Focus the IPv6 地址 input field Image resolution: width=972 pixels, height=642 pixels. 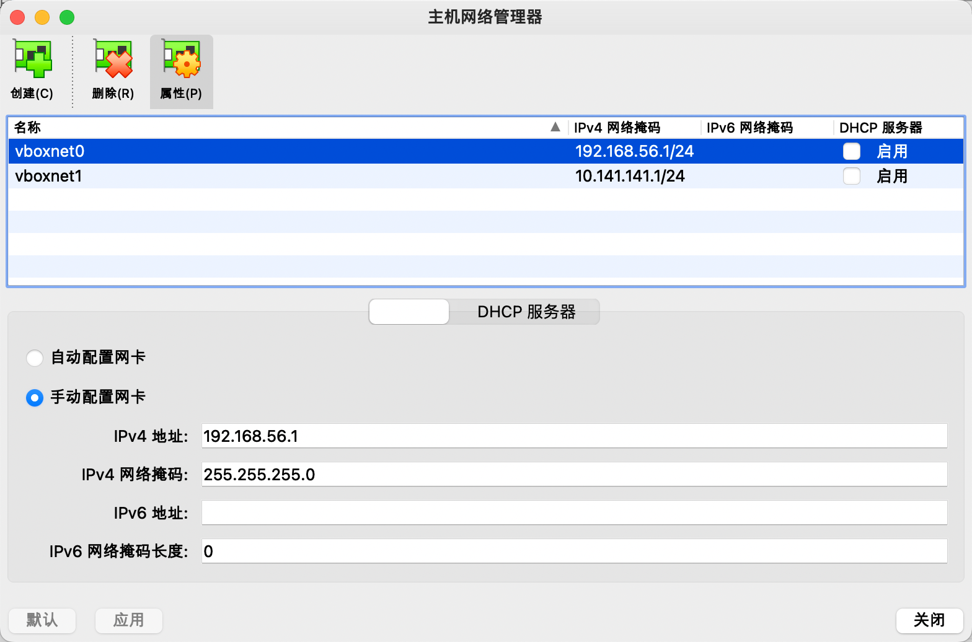click(575, 513)
